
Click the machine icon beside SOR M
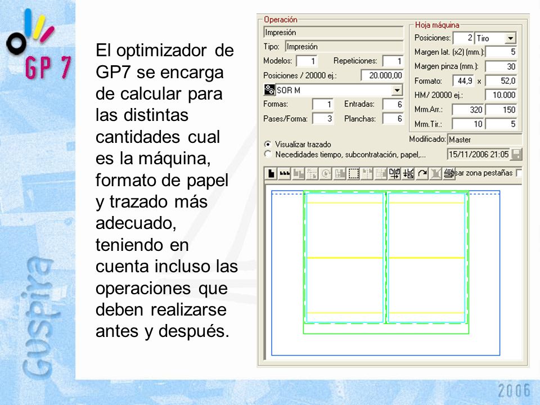(x=269, y=90)
